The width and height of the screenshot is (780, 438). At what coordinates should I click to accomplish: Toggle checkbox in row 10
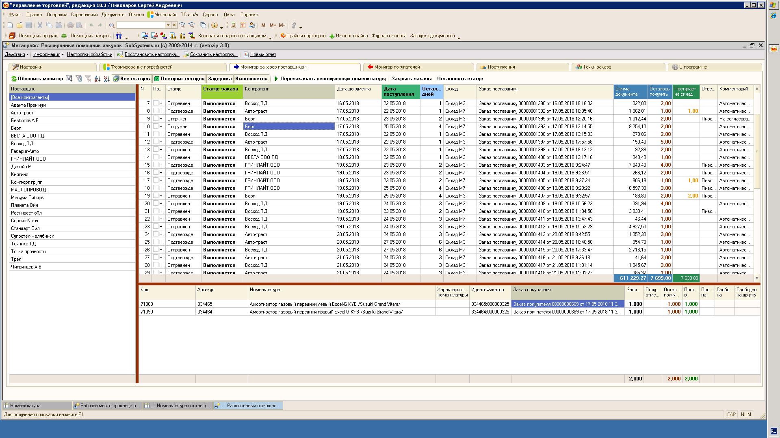point(156,126)
